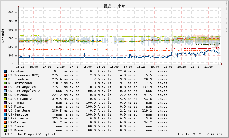This screenshot has height=138, width=229.
Task: Click the "US-San Jose" legend label
Action: click(19, 111)
